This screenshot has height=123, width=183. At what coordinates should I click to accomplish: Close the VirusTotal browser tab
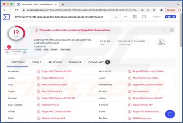tap(56, 5)
